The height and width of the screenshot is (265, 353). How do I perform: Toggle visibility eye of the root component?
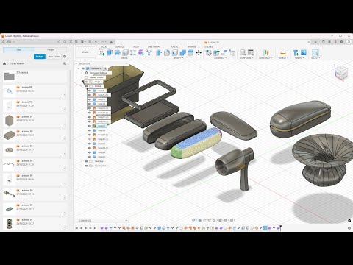click(x=83, y=68)
